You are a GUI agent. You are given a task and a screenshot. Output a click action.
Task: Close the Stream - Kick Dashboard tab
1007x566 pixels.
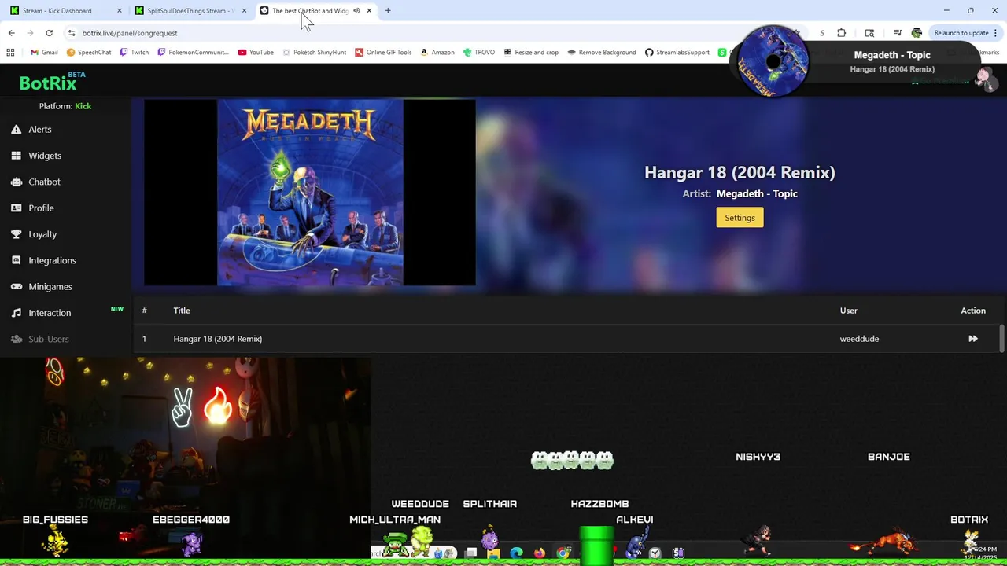click(120, 11)
